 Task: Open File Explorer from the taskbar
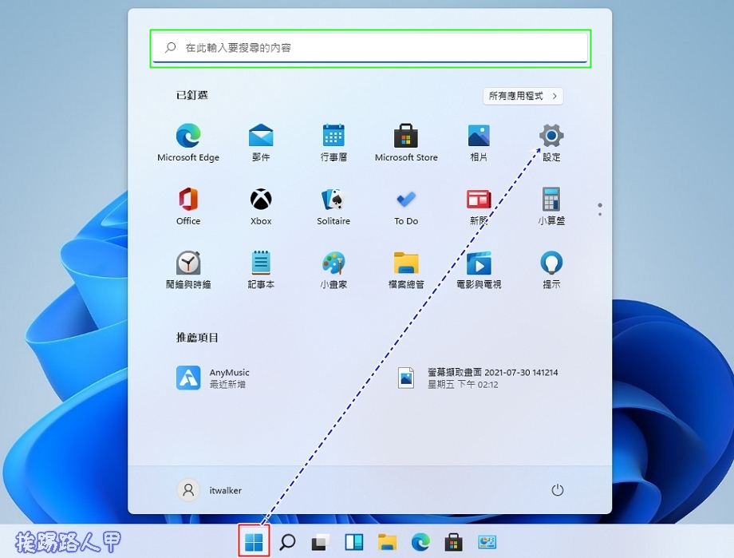(387, 542)
